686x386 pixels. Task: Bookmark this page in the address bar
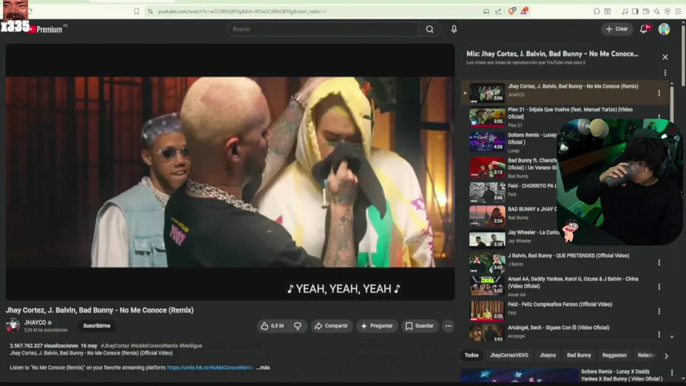tap(136, 11)
